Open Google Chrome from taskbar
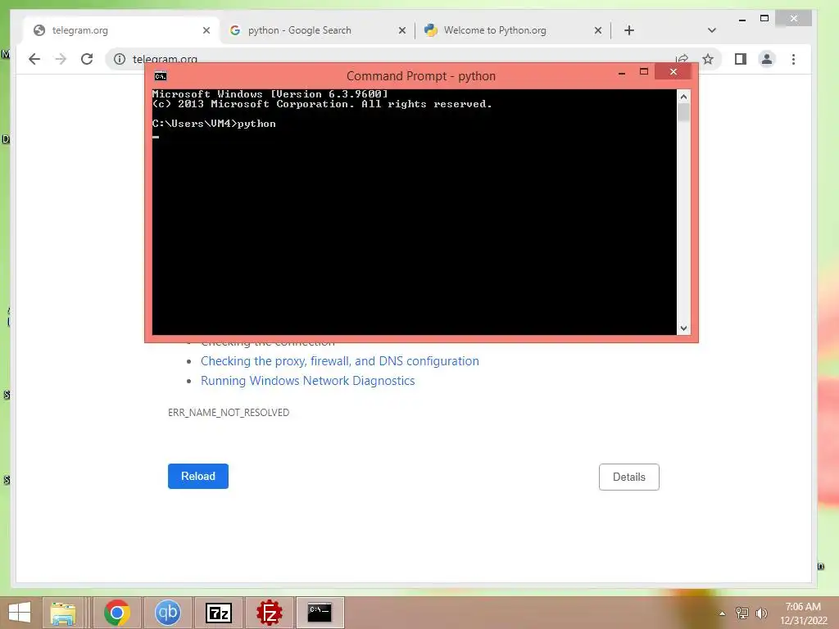Screen dimensions: 839x629 coord(117,613)
